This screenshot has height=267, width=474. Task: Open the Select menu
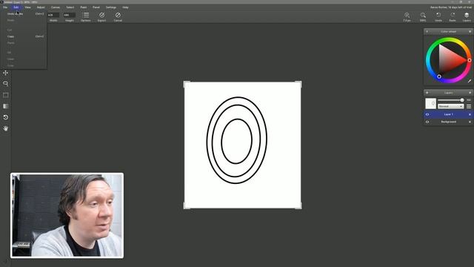pyautogui.click(x=70, y=7)
